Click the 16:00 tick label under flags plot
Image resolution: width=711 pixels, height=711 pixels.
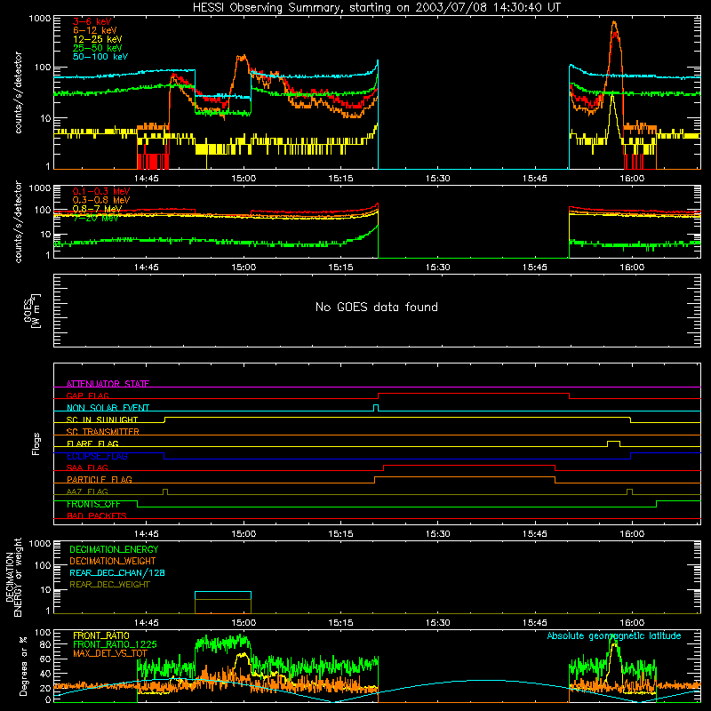click(632, 534)
